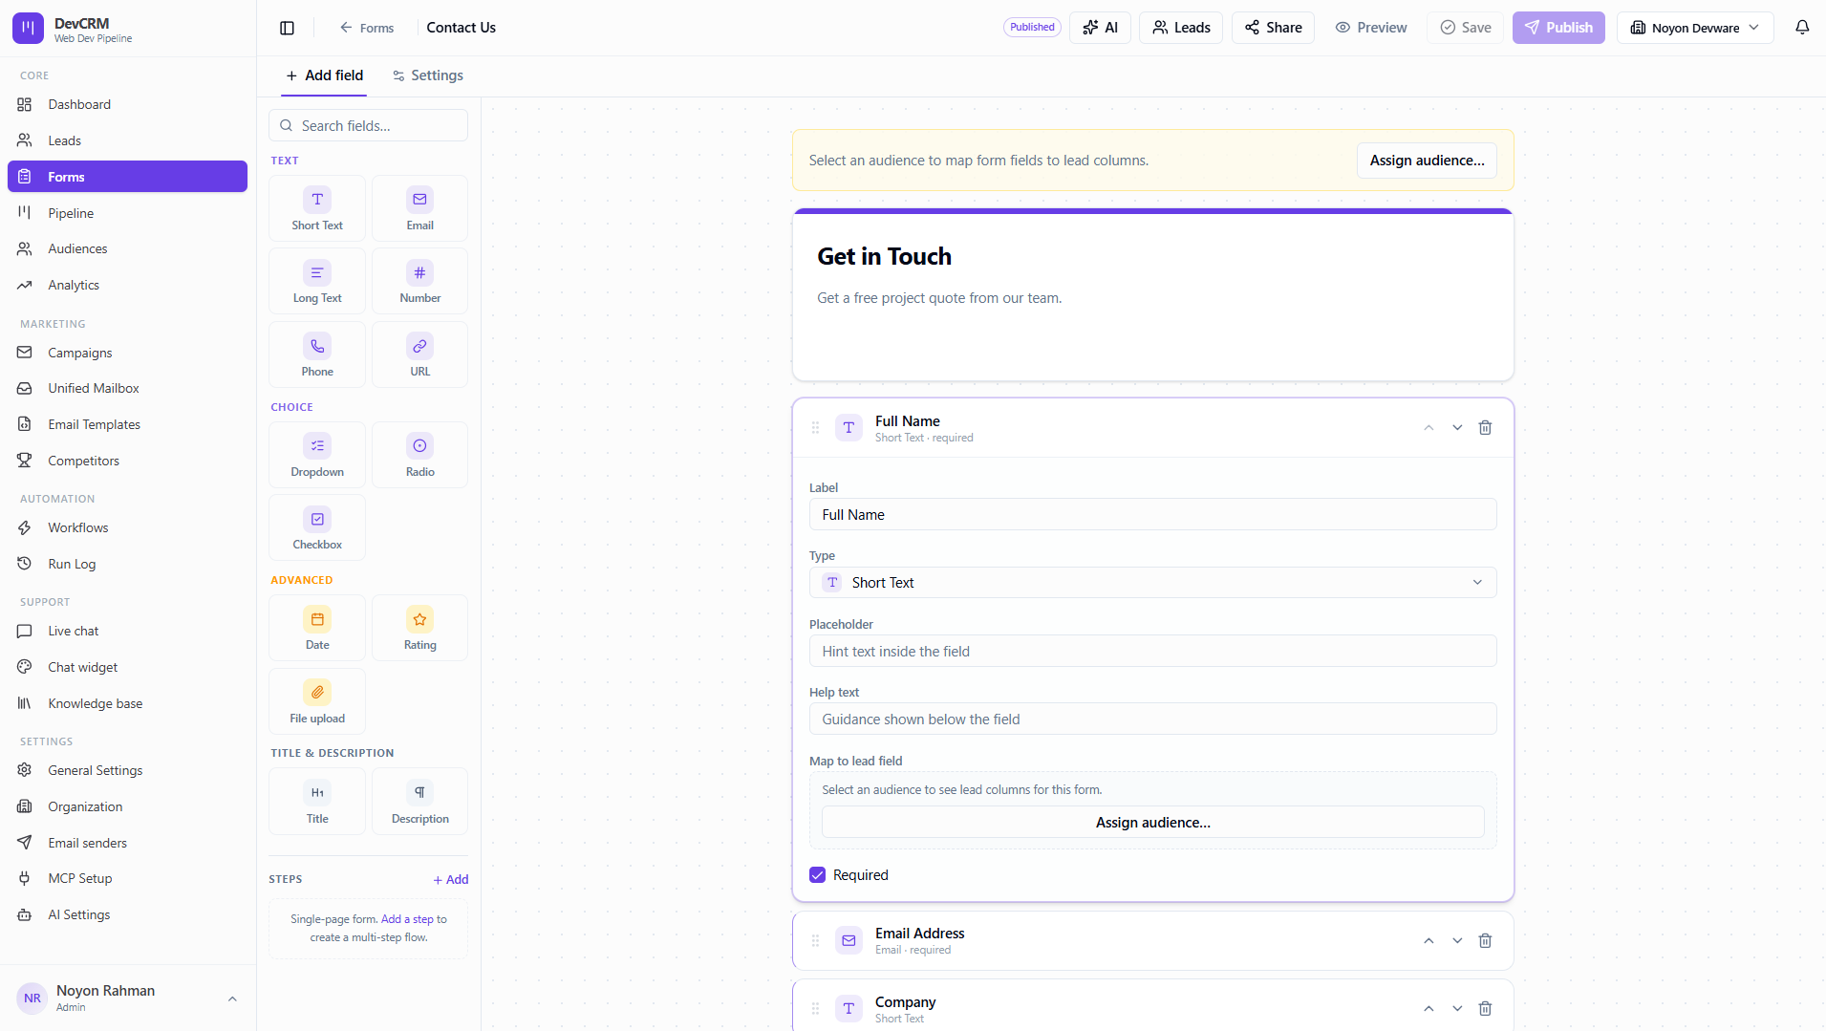Move Email Address field down
This screenshot has height=1031, width=1826.
1457,941
